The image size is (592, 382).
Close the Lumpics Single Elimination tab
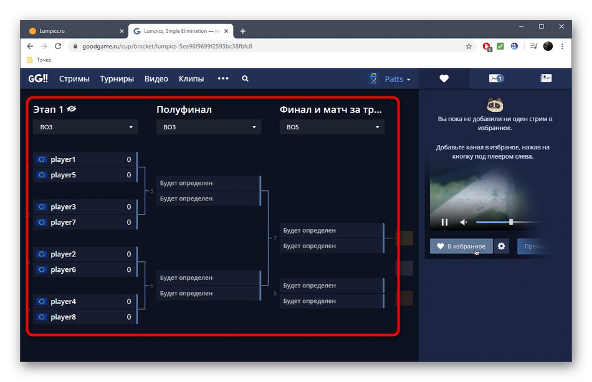click(226, 31)
